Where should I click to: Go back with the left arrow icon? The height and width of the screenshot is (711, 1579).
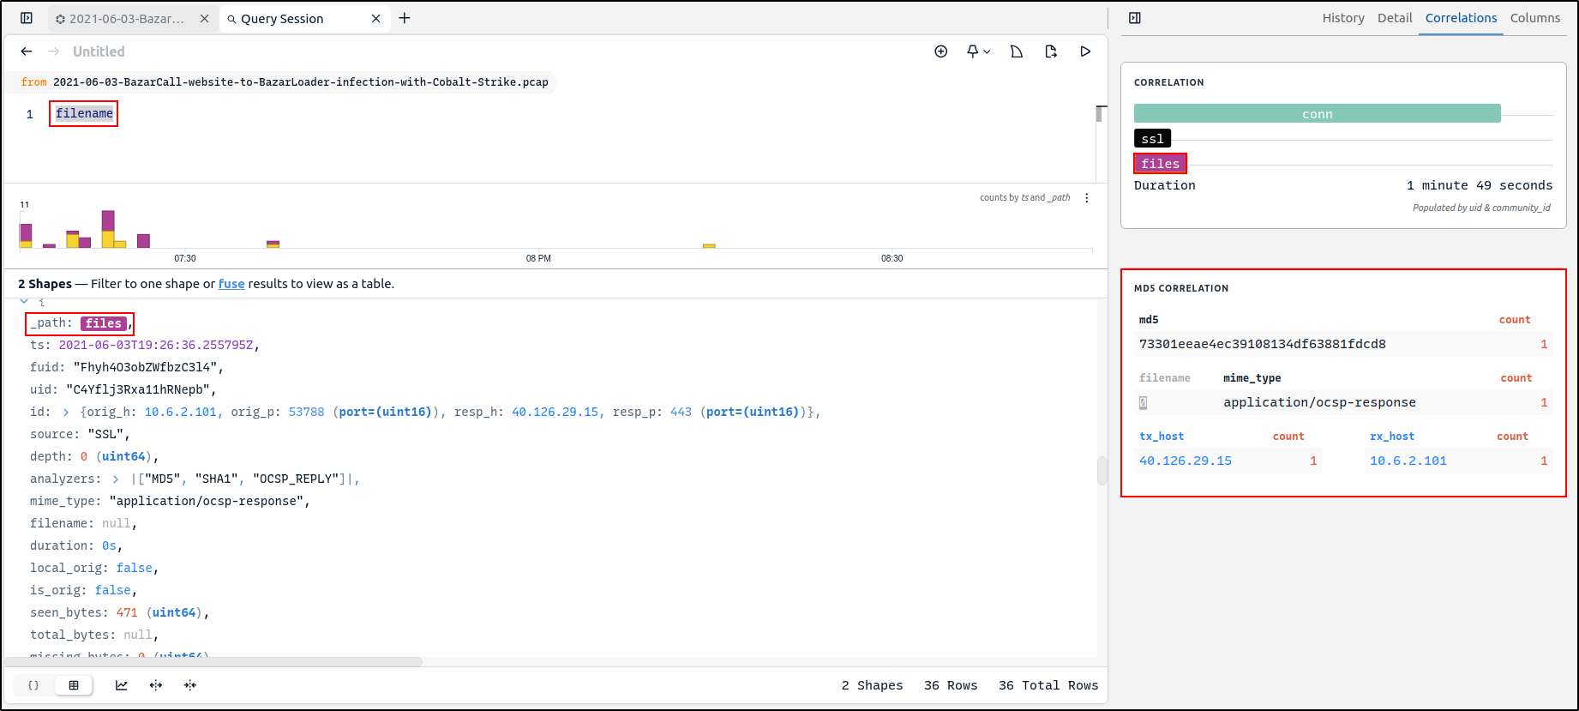click(x=27, y=51)
